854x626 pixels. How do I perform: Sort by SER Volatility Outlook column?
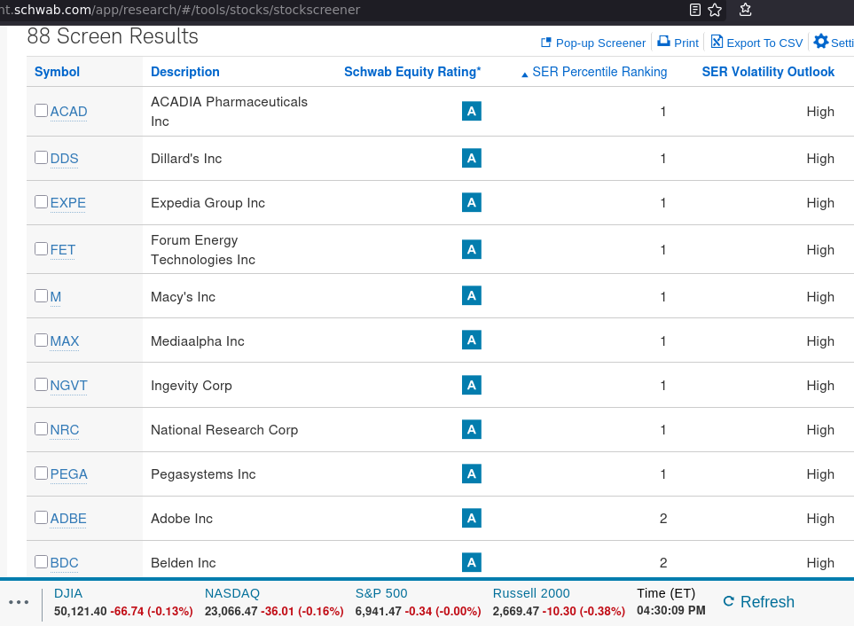tap(768, 72)
